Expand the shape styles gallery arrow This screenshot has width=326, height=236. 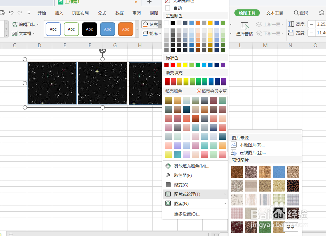point(137,29)
